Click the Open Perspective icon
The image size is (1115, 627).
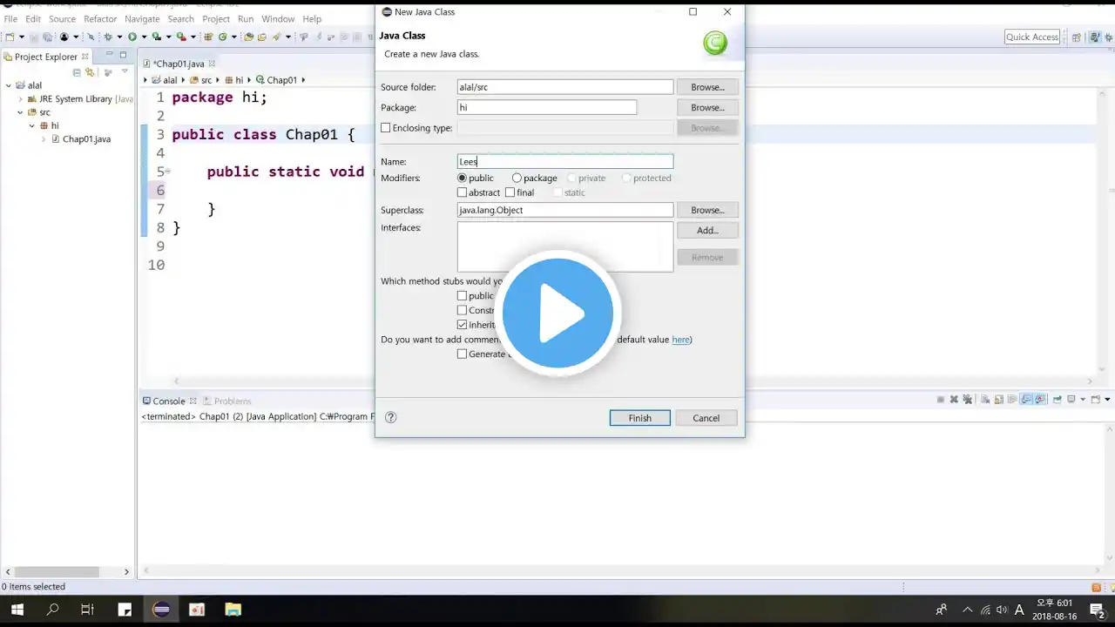1077,37
